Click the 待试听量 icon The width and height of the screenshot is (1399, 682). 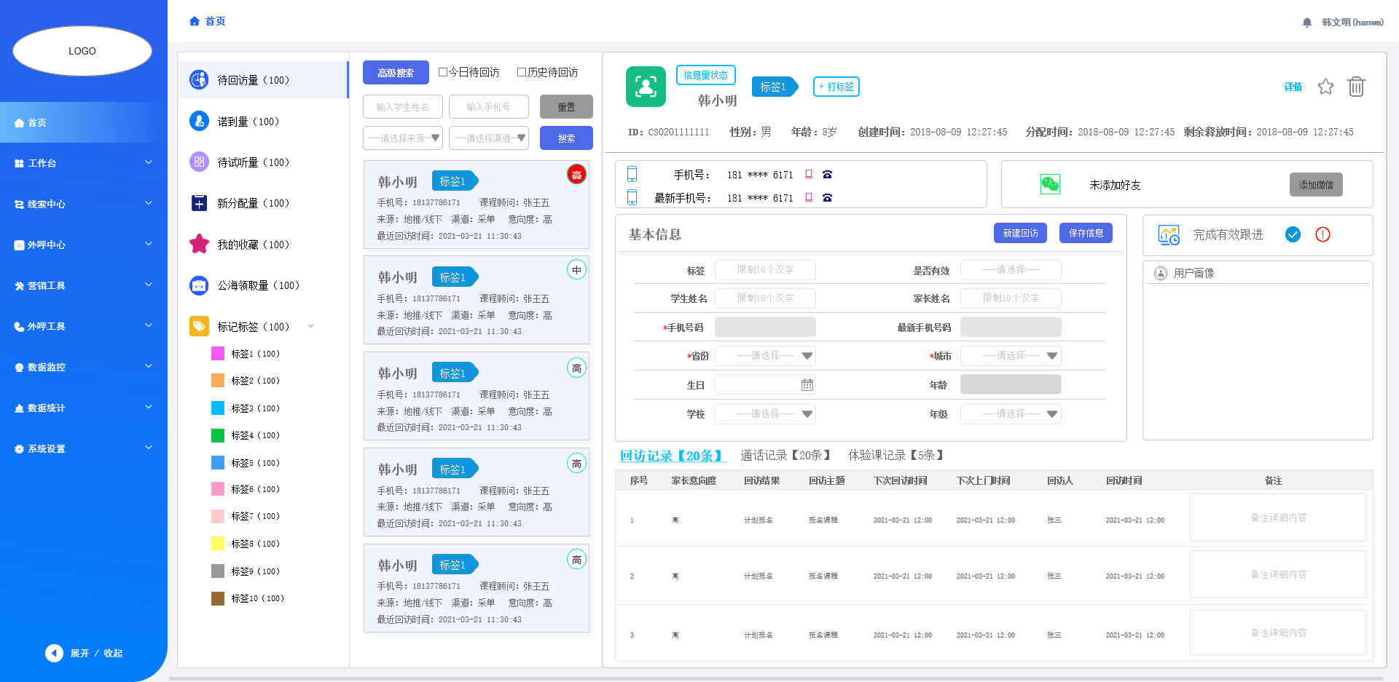pos(199,162)
